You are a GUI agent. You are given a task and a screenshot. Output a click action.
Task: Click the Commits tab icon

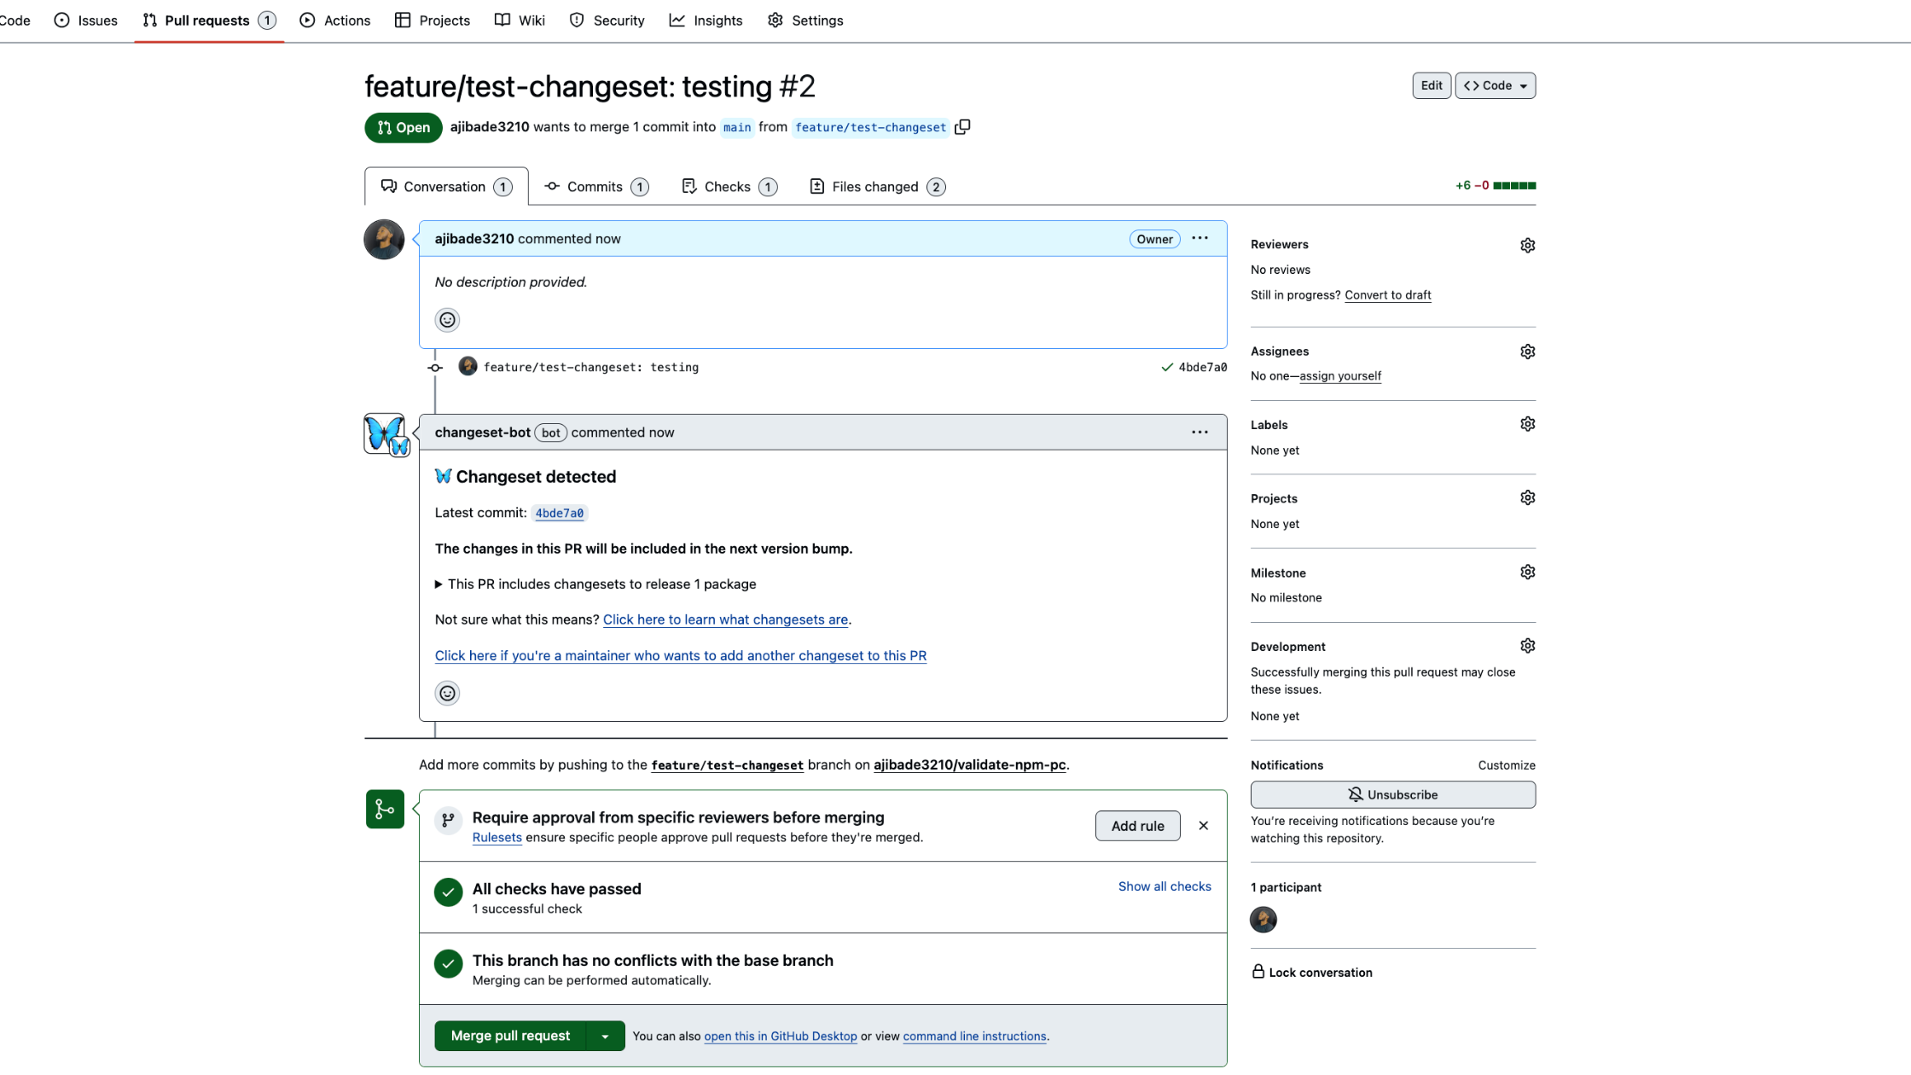tap(550, 185)
